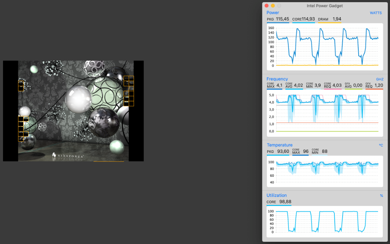This screenshot has width=390, height=244.
Task: Click the GFX REQ frequency readout
Action: [x=374, y=86]
